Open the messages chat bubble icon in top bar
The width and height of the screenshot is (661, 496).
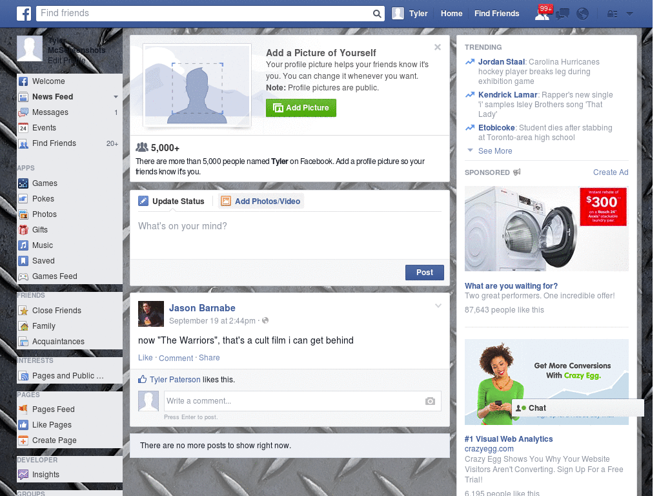[x=562, y=14]
